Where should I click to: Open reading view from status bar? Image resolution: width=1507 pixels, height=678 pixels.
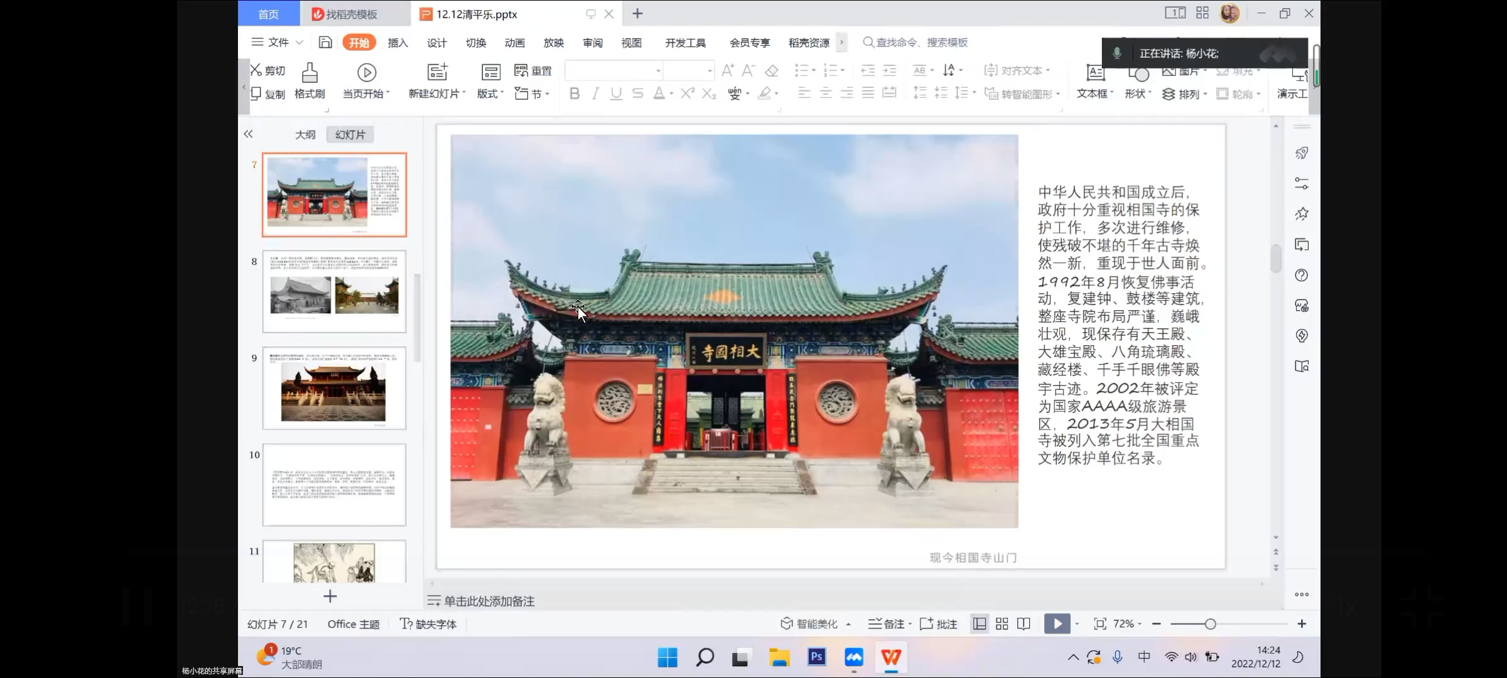click(x=1024, y=624)
